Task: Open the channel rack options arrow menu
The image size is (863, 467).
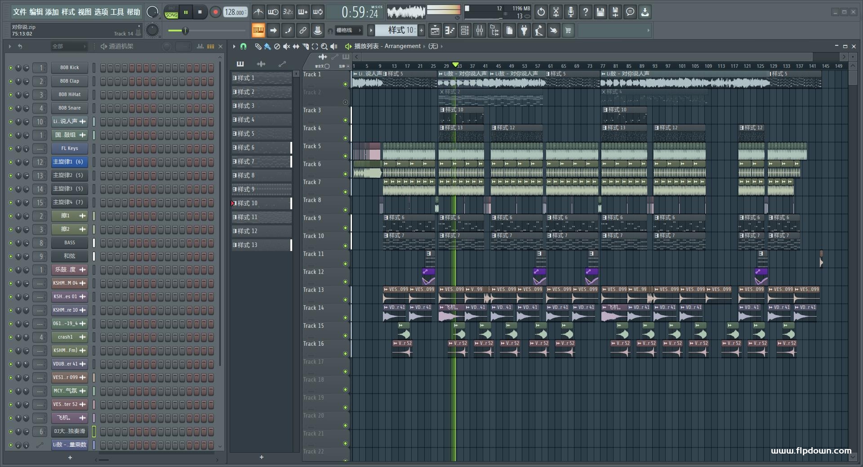Action: (10, 46)
